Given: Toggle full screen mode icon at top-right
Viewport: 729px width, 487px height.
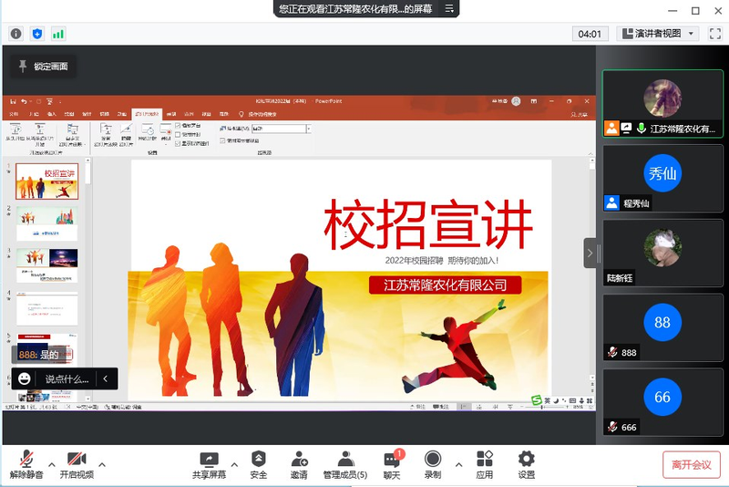Looking at the screenshot, I should pos(714,34).
